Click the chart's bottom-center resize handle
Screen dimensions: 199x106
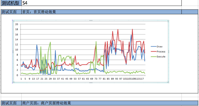(91, 83)
